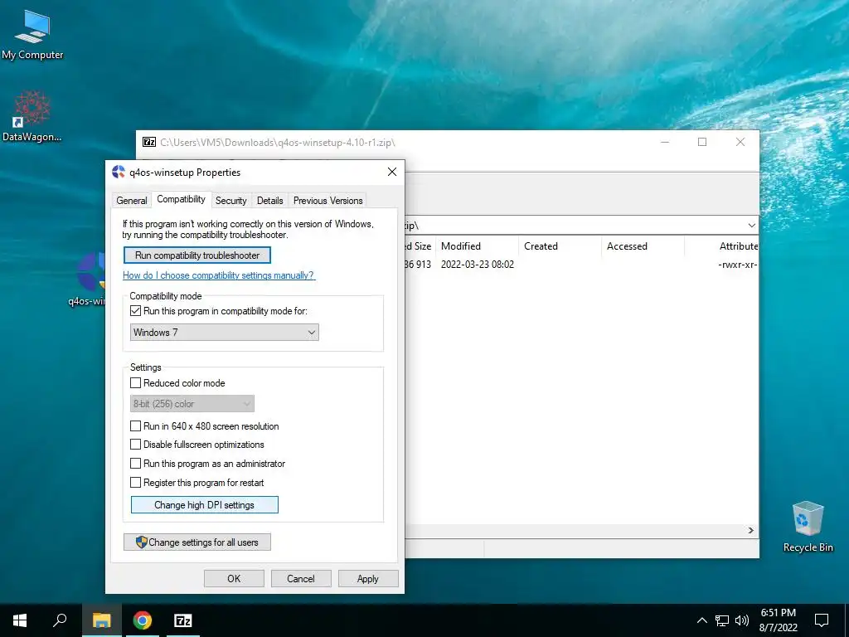This screenshot has width=849, height=637.
Task: Open the notification center
Action: pos(822,620)
